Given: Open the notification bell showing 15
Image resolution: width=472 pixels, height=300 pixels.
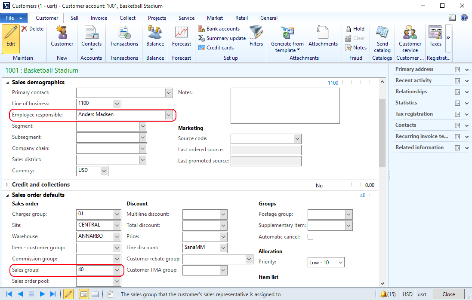Looking at the screenshot, I should [388, 294].
